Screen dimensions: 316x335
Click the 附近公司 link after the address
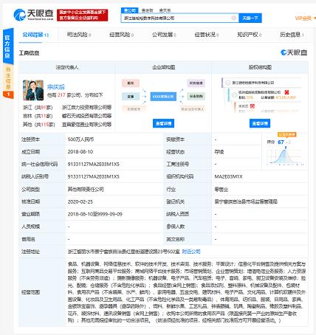(x=191, y=252)
